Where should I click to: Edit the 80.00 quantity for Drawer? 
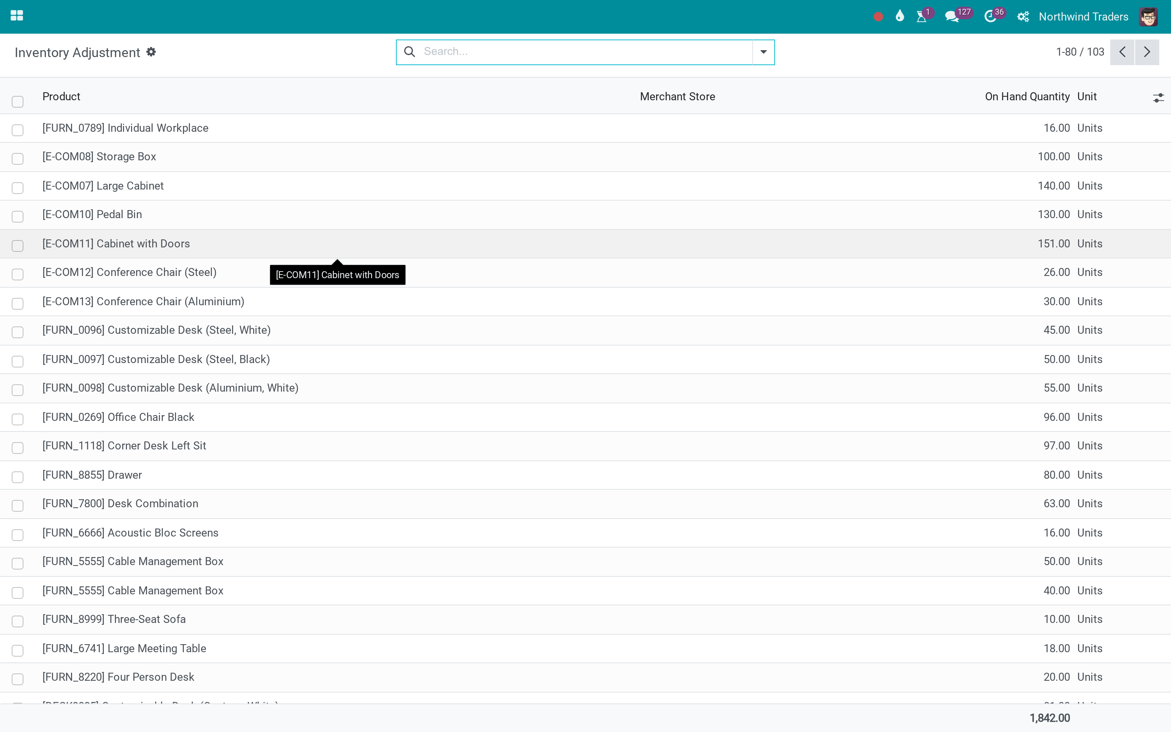point(1056,475)
